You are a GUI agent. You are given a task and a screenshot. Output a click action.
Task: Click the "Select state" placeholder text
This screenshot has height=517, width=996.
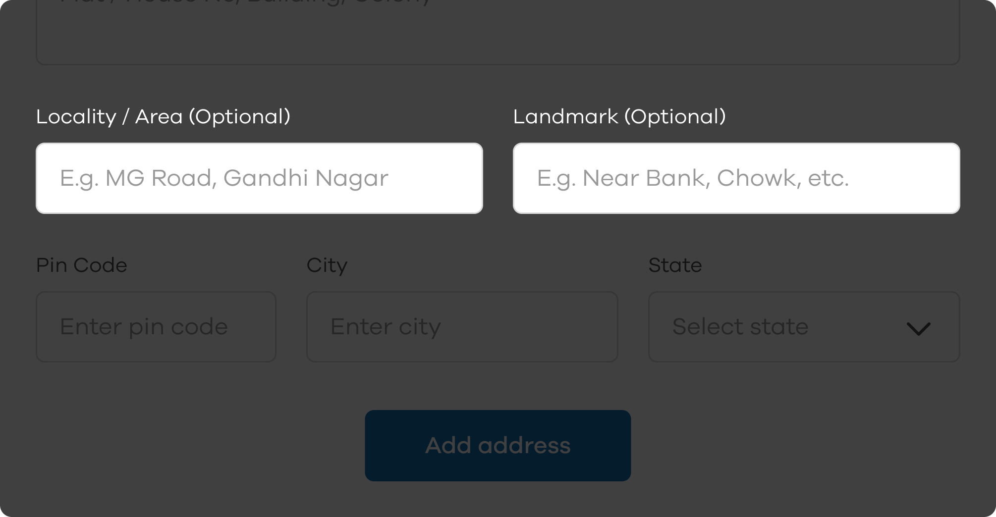tap(740, 327)
